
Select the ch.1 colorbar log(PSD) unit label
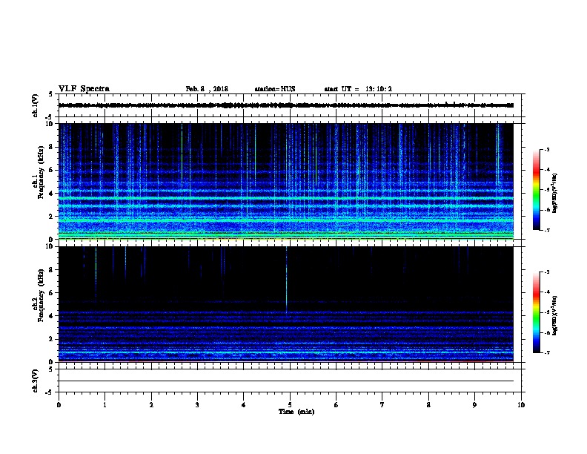click(554, 193)
